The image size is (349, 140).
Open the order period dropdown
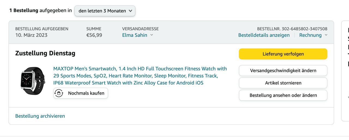point(105,11)
